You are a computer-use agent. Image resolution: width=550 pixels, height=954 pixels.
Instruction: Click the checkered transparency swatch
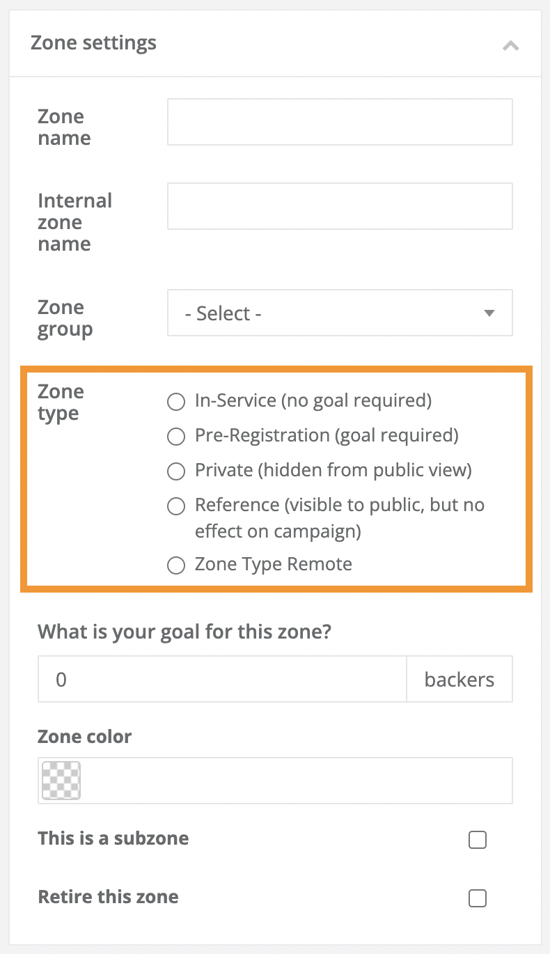click(61, 780)
